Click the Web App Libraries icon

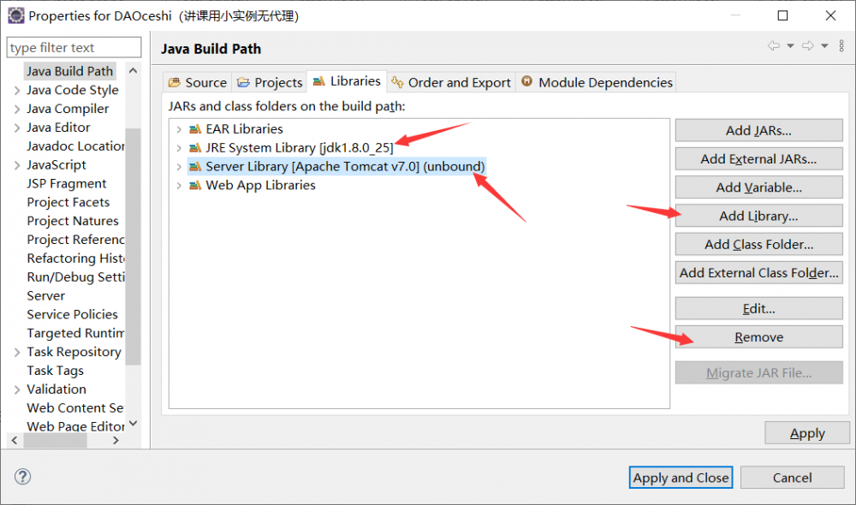(195, 186)
